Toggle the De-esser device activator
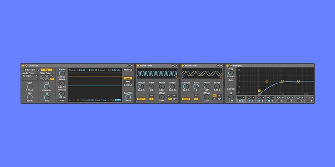The width and height of the screenshot is (335, 167). [x=23, y=66]
